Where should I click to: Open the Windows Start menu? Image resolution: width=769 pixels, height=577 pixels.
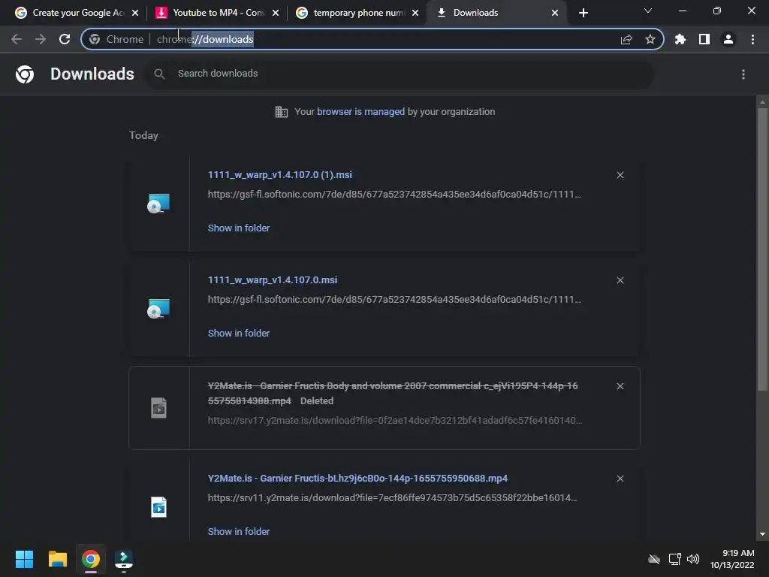tap(24, 559)
